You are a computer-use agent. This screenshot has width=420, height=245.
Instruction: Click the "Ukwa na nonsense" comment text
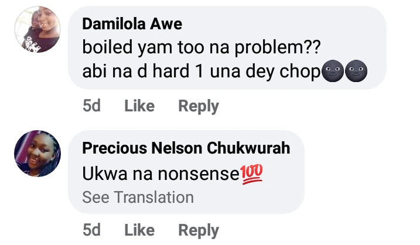pos(161,173)
